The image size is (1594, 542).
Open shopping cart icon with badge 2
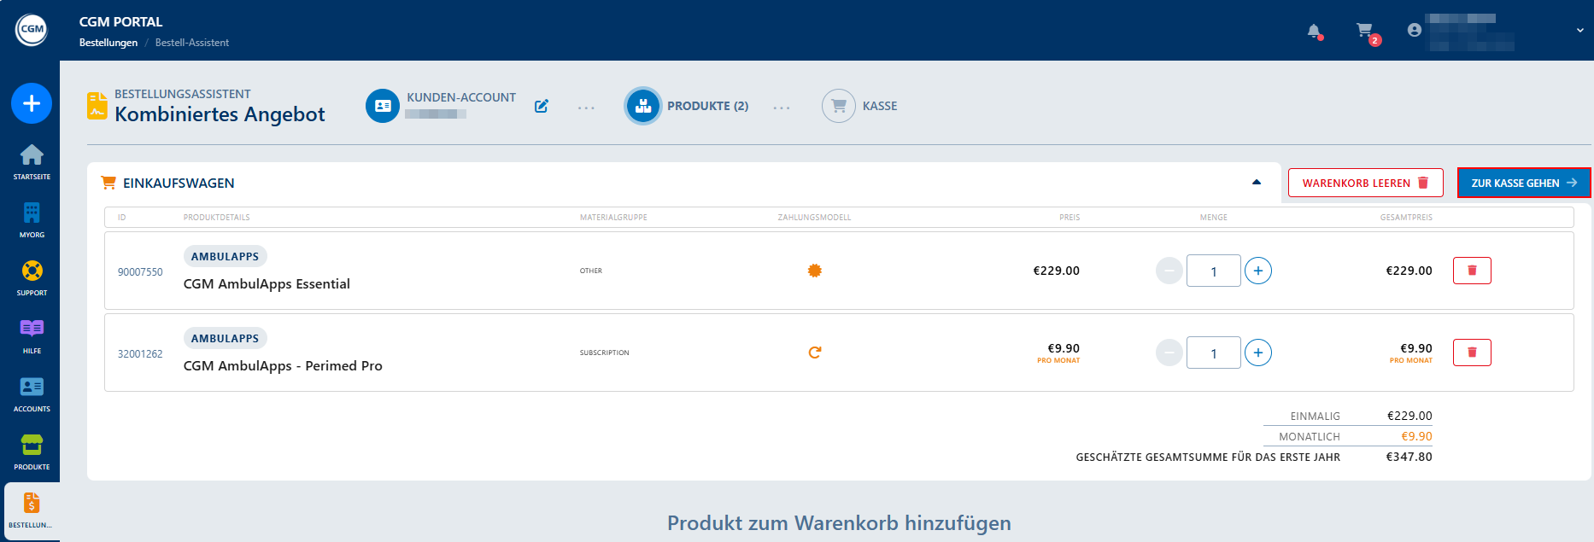coord(1366,32)
